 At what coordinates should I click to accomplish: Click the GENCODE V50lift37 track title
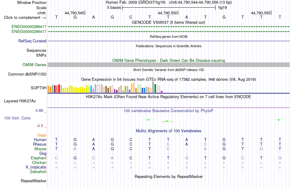[x=168, y=22]
